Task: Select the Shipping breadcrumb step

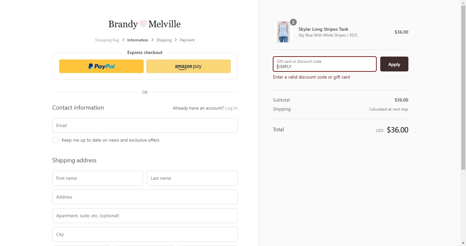Action: (164, 40)
